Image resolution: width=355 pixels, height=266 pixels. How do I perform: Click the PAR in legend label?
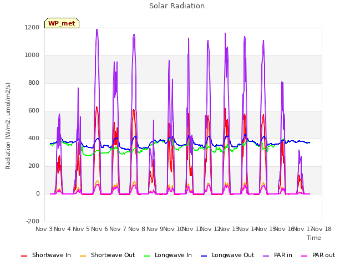[x=283, y=255]
